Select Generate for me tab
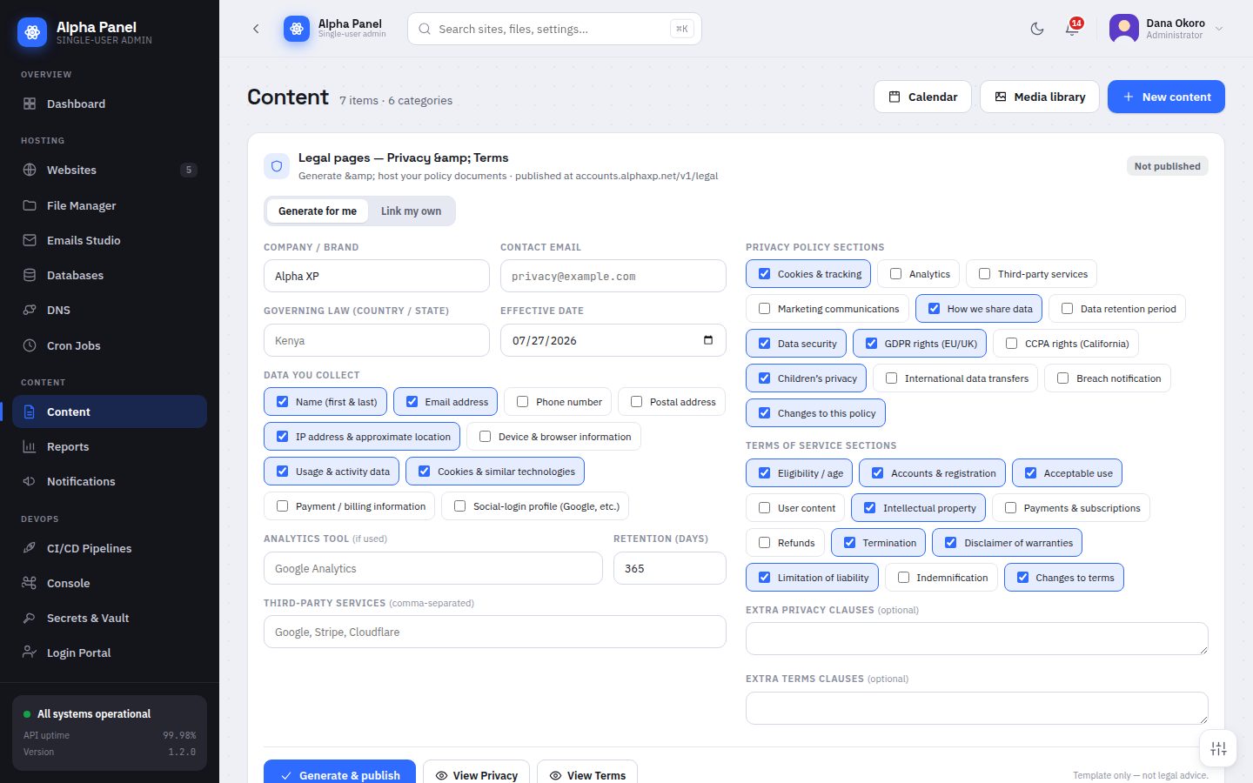 click(318, 211)
